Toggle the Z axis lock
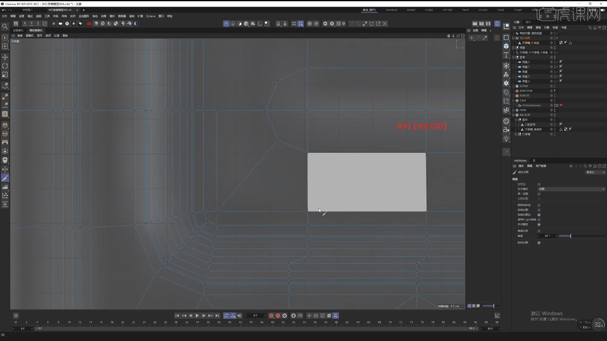This screenshot has width=607, height=341. [x=38, y=24]
